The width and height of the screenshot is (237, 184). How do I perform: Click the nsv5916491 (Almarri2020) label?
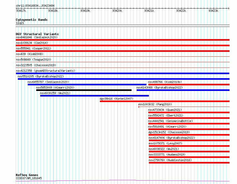[x=167, y=127]
